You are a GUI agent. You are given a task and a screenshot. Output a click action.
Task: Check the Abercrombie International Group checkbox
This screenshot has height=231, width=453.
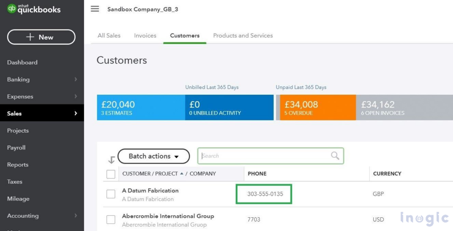click(111, 220)
